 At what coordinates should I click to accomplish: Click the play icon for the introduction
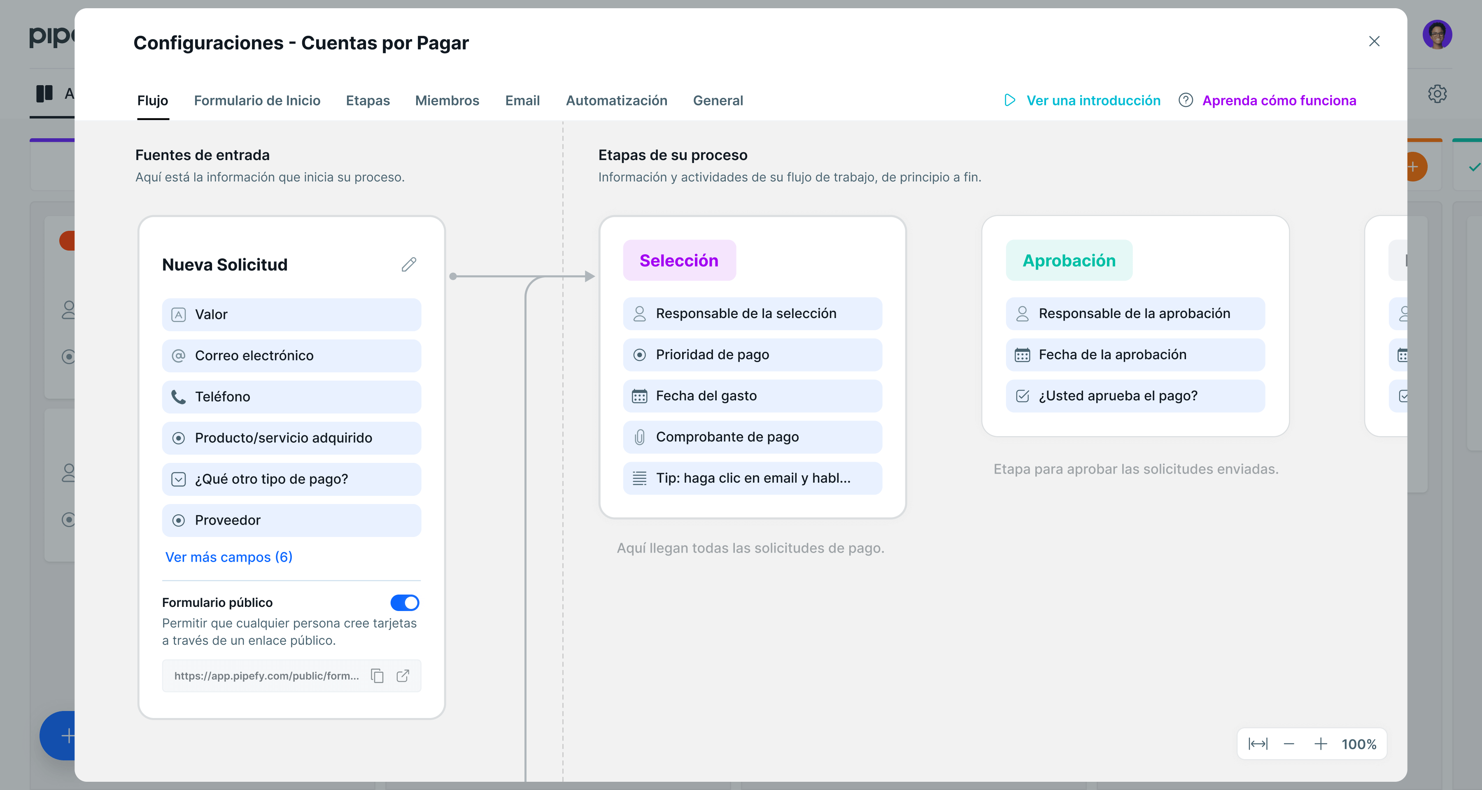tap(1010, 101)
